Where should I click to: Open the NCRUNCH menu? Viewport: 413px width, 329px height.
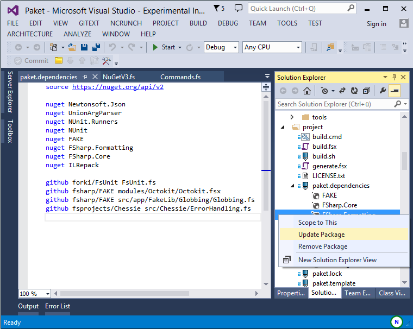tap(126, 23)
